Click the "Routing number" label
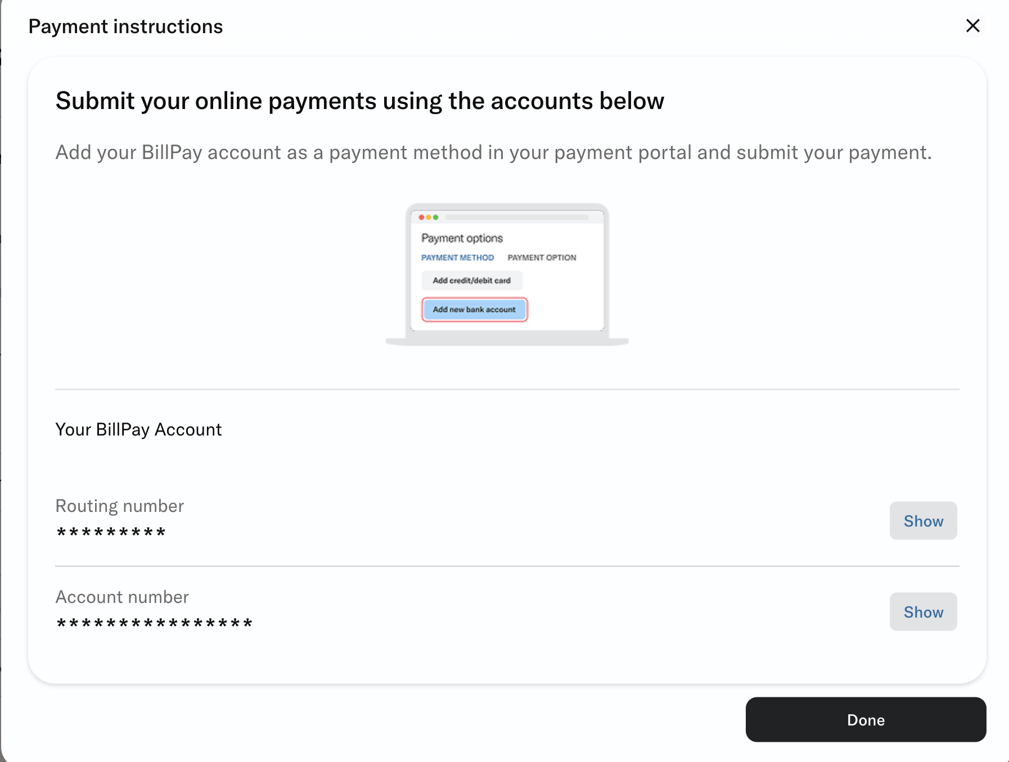 (119, 506)
